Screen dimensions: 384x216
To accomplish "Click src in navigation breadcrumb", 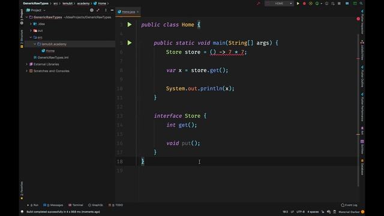I will pyautogui.click(x=56, y=4).
